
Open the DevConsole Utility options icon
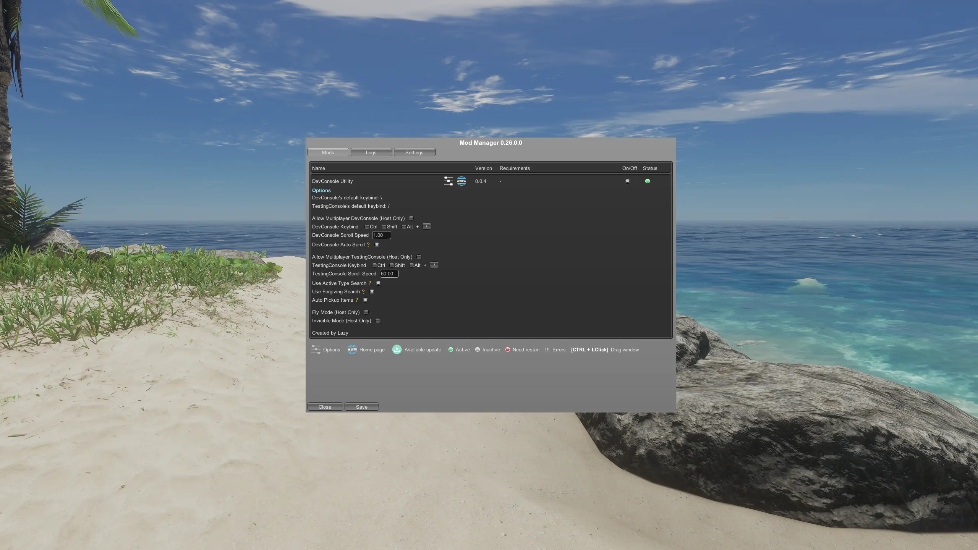tap(449, 181)
